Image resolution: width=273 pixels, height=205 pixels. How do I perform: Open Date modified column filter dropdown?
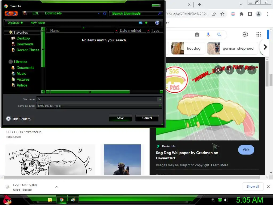pos(148,30)
